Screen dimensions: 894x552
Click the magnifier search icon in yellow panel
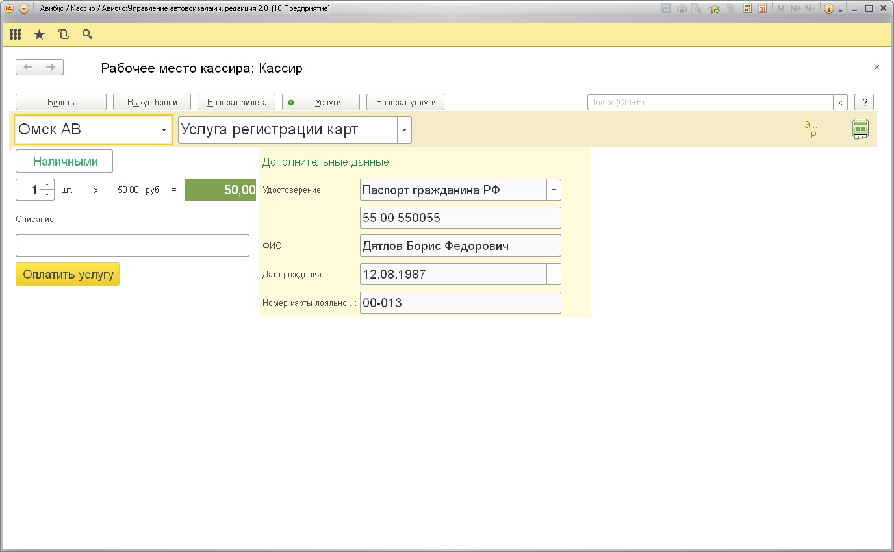pos(87,34)
